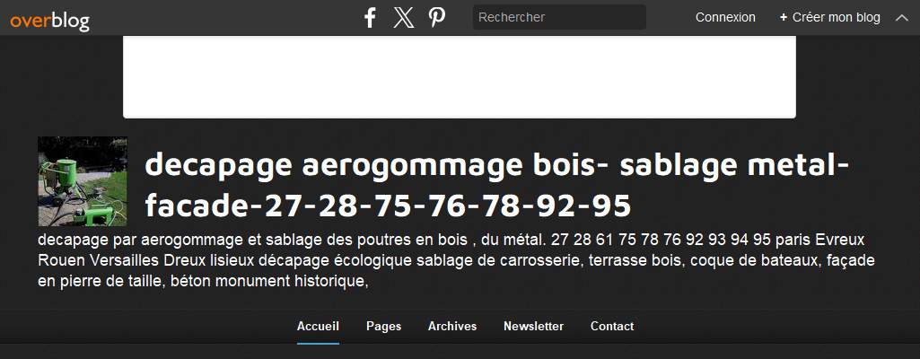Viewport: 920px width, 359px height.
Task: Collapse the top bar with the chevron arrow
Action: tap(902, 18)
